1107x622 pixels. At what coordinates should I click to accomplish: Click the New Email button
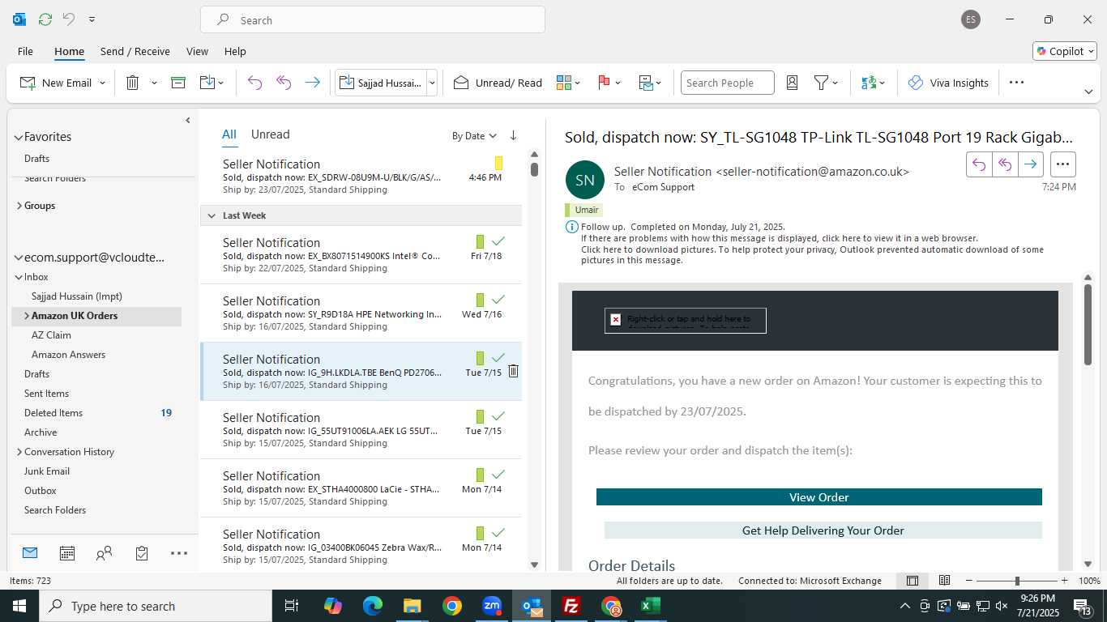pyautogui.click(x=55, y=83)
